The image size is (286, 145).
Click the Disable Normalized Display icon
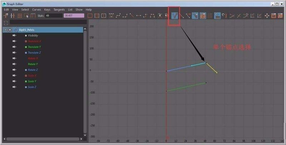(239, 16)
